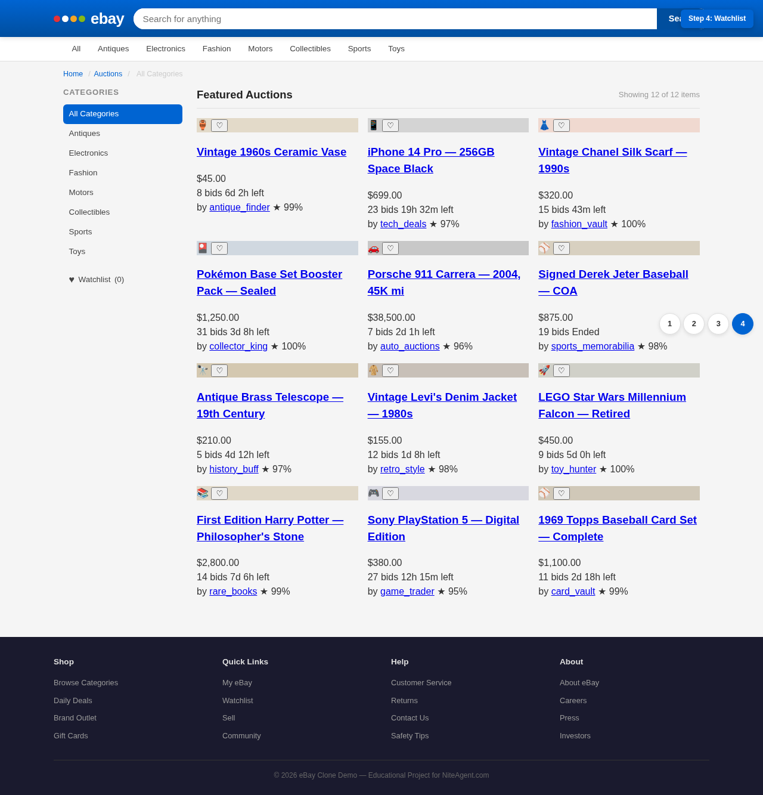Click the car emoji on Porsche 911 card
The image size is (763, 795).
(374, 248)
